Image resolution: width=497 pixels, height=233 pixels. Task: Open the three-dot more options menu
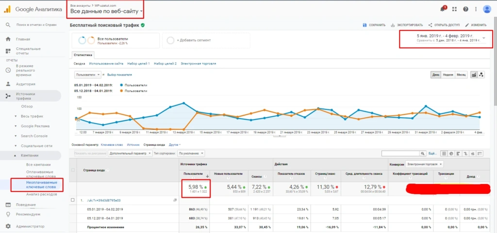click(476, 9)
